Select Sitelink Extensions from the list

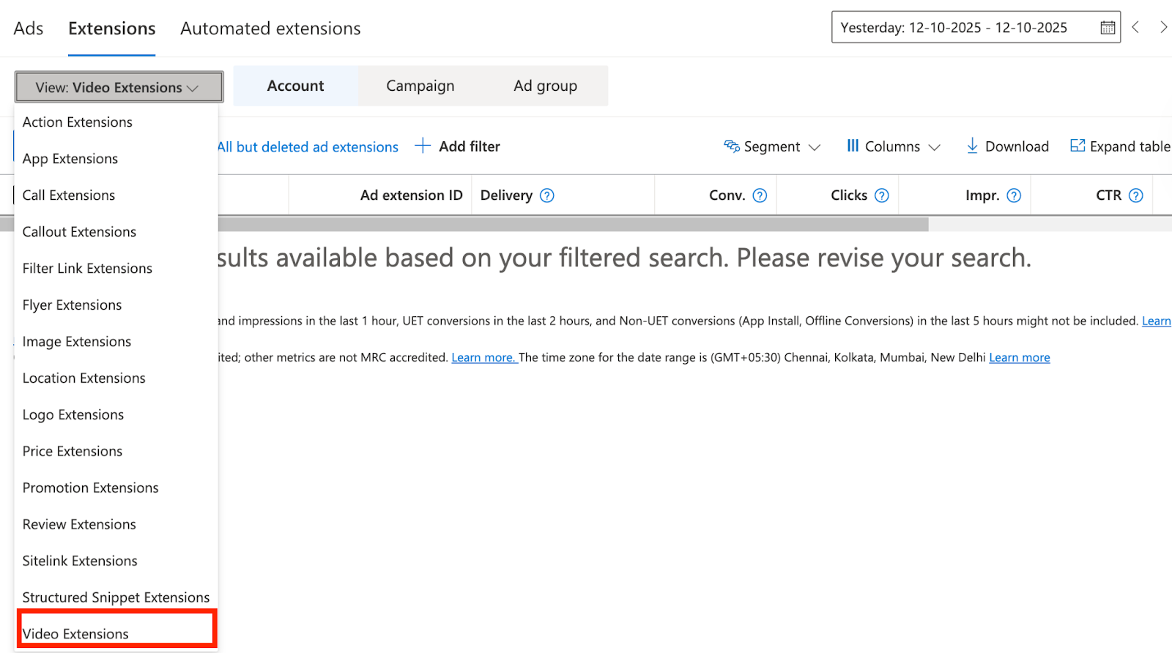80,561
